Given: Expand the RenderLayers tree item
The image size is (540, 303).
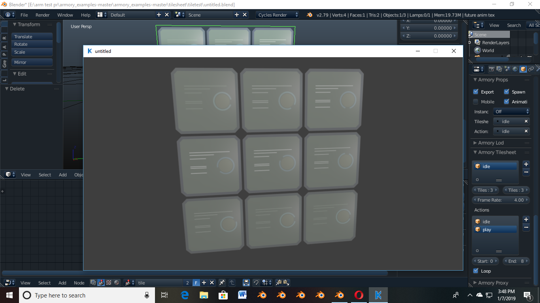Looking at the screenshot, I should (x=470, y=43).
